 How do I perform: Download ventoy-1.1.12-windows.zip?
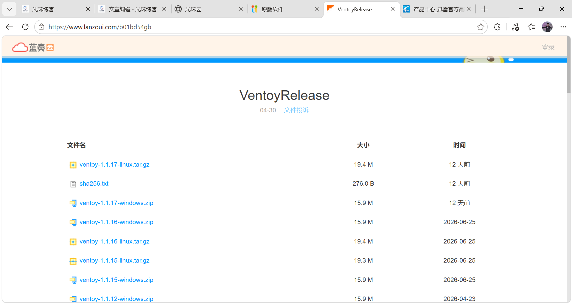coord(116,299)
